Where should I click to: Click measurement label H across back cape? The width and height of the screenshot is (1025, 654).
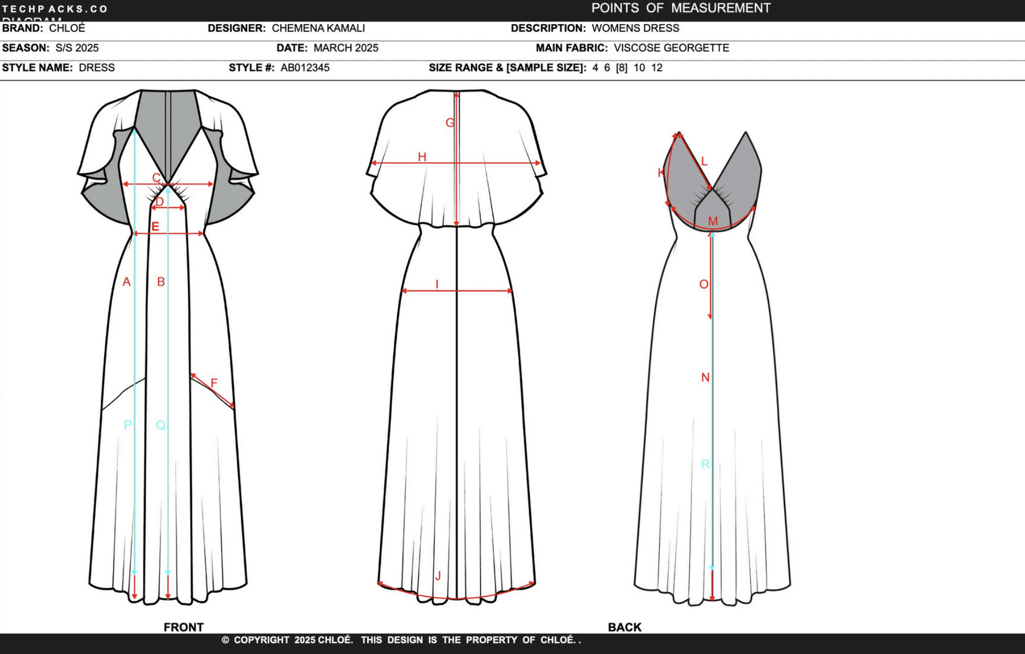pos(422,157)
